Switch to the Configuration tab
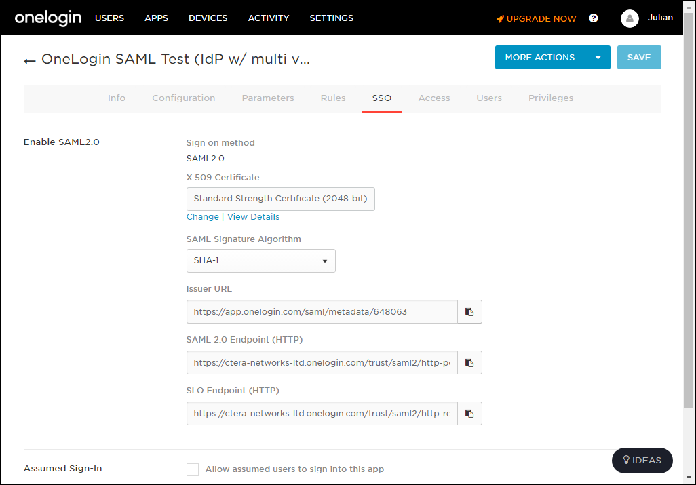 coord(184,98)
